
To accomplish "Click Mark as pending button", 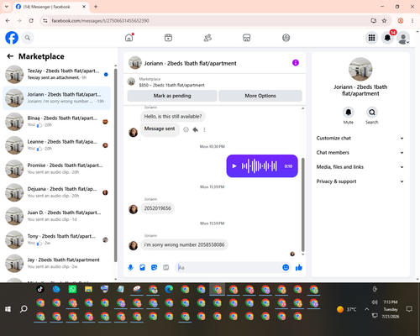I will [172, 96].
